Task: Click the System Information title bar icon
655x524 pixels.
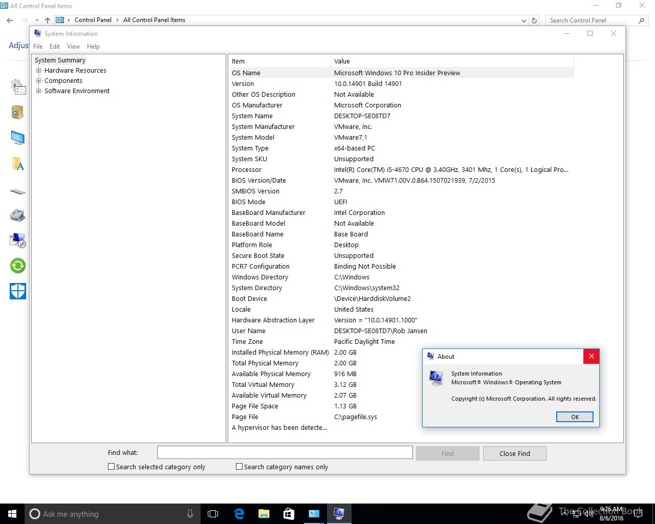Action: pos(37,33)
